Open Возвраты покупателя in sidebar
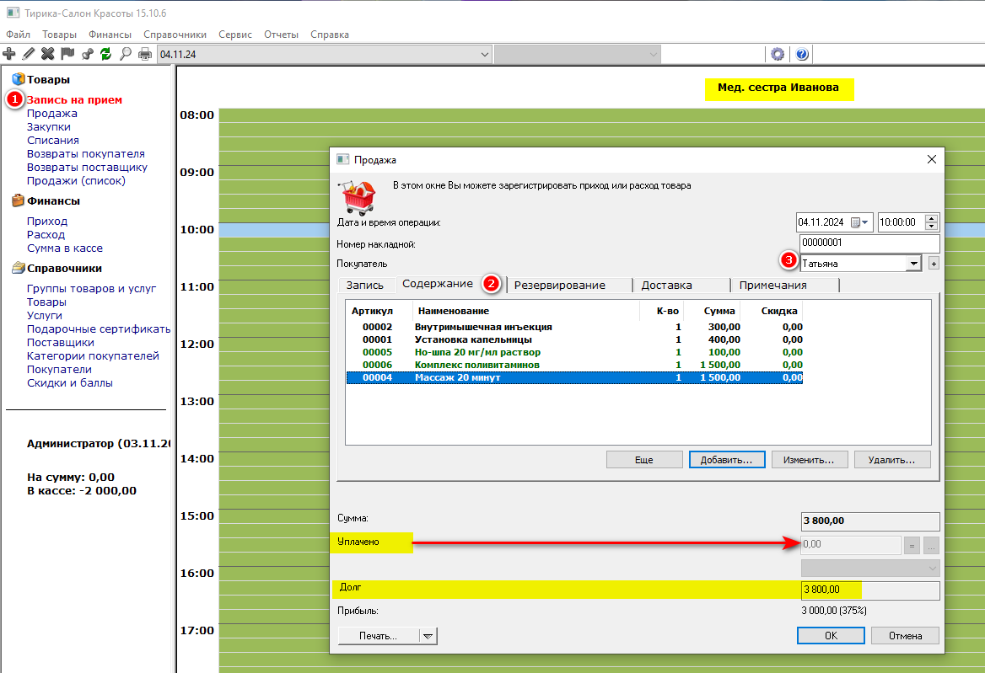This screenshot has height=673, width=985. point(85,153)
